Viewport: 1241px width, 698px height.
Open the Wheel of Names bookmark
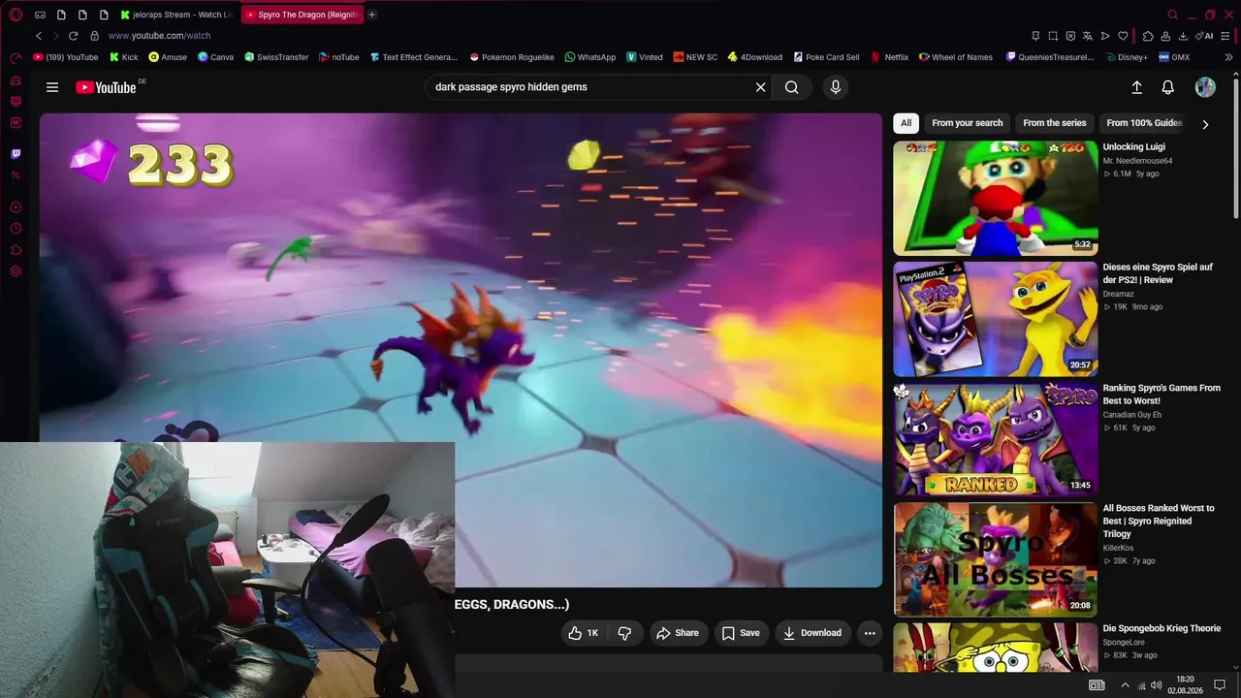coord(955,57)
